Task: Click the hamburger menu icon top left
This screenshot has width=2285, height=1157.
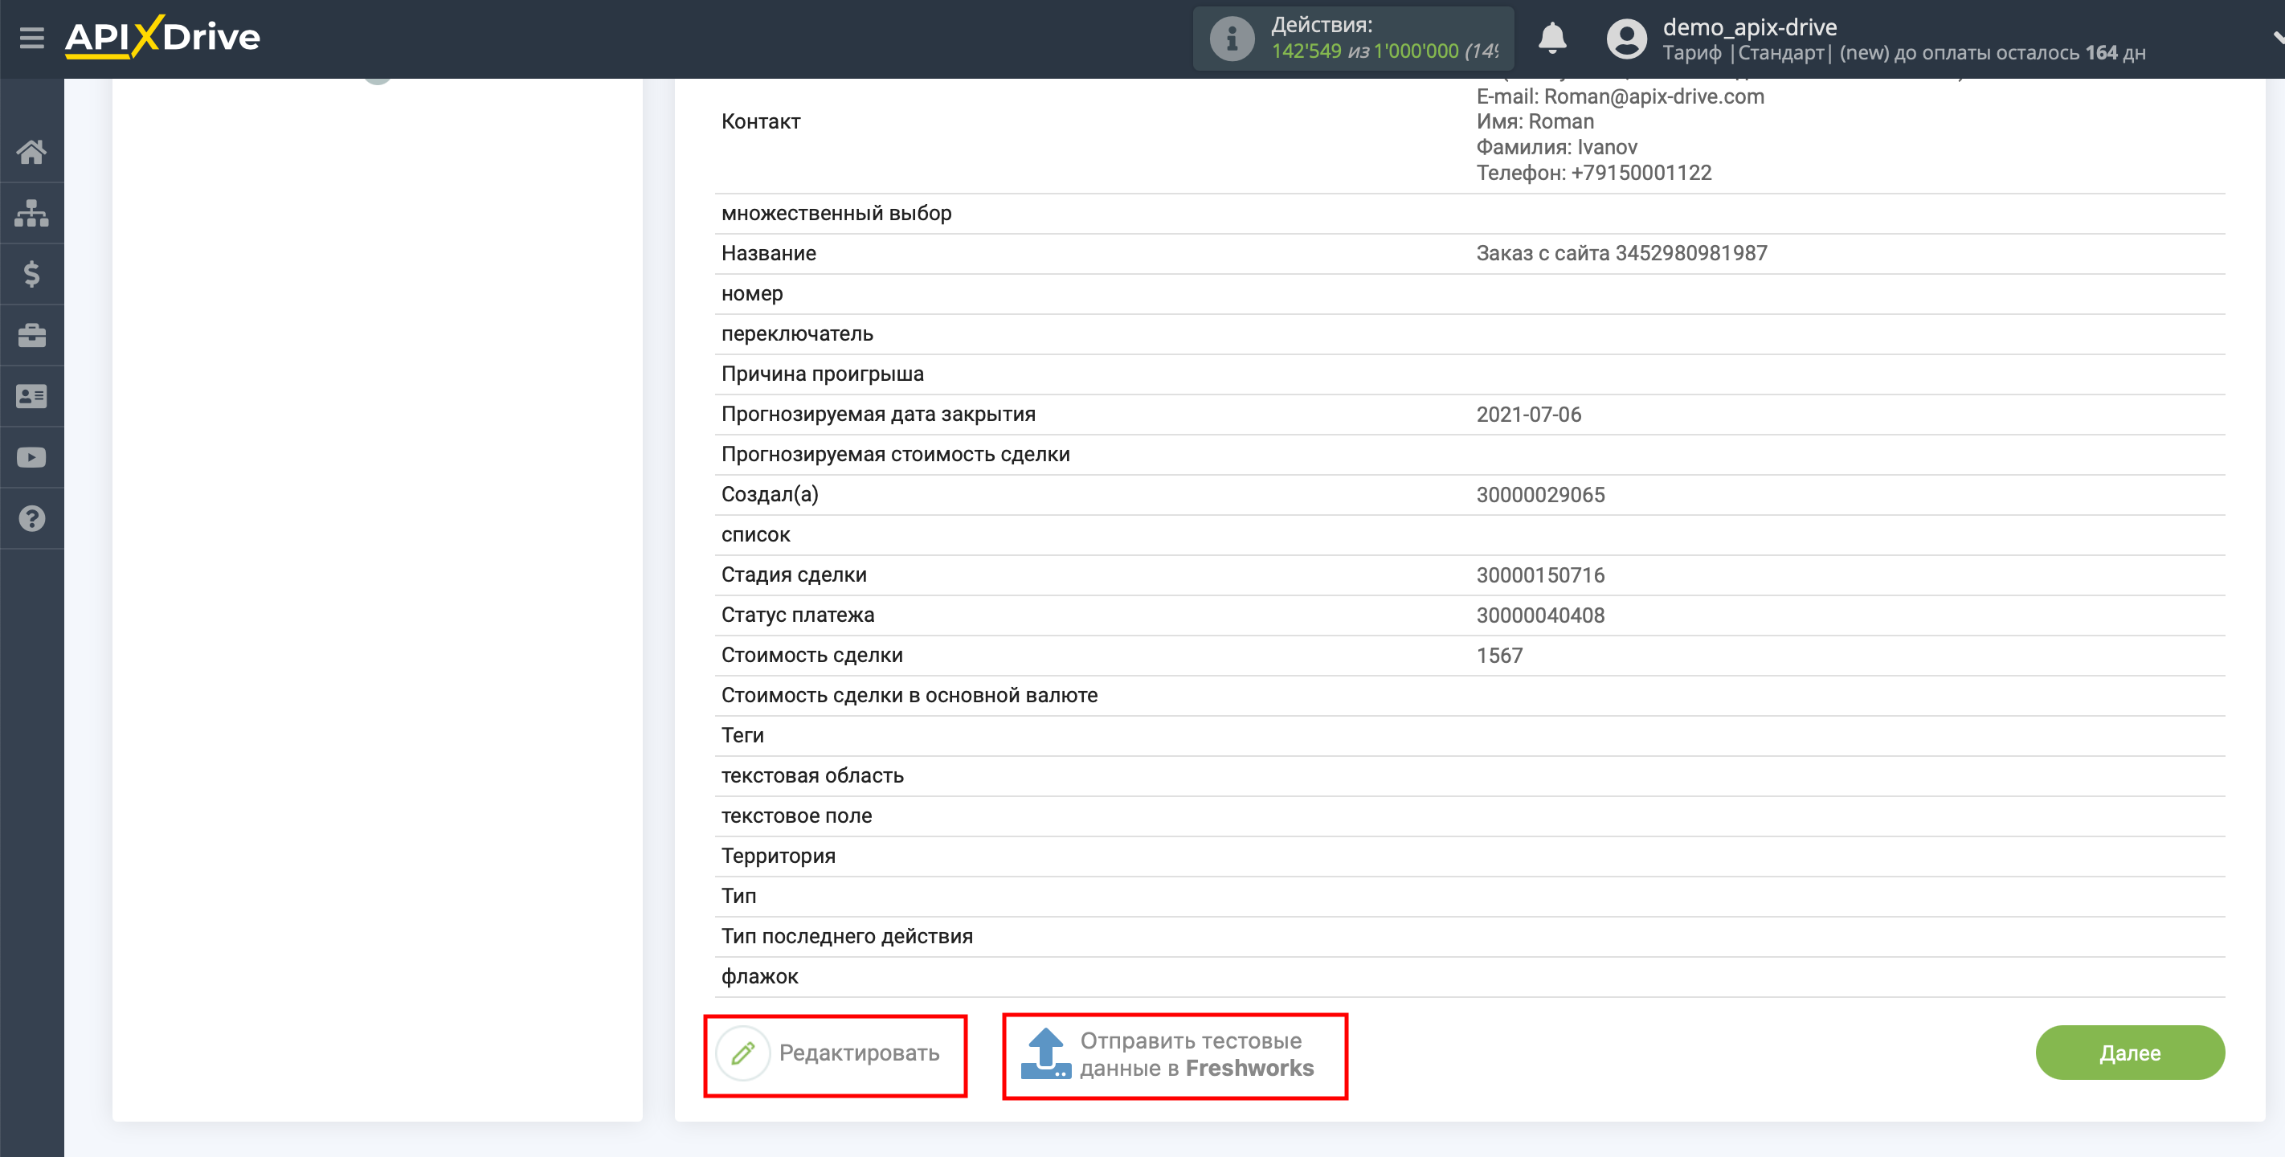Action: 28,39
